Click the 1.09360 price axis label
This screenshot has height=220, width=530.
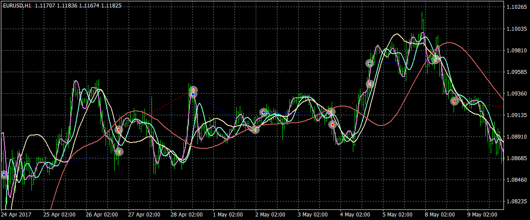point(516,93)
